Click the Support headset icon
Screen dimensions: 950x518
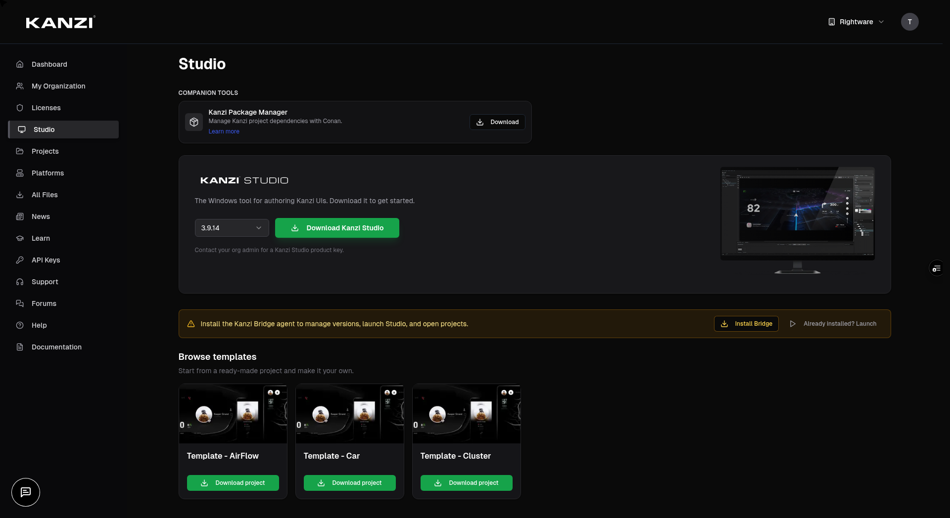[x=20, y=282]
